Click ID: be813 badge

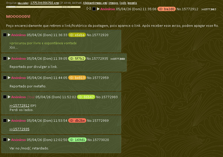(77, 78)
